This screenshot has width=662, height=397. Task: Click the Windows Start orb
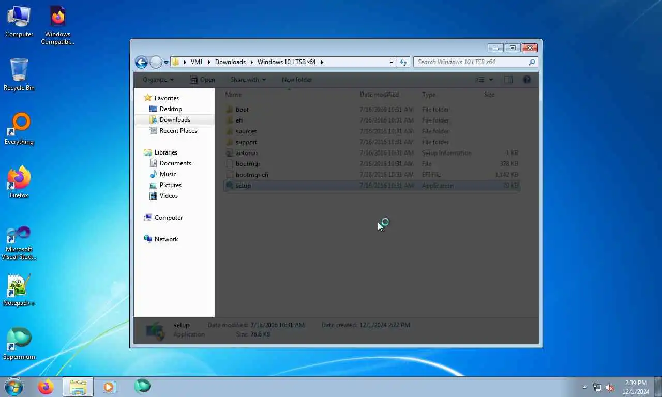click(x=13, y=386)
